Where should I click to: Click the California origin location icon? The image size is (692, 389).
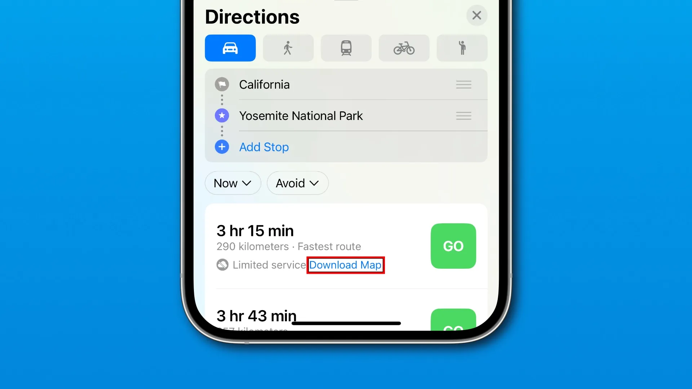[x=222, y=85]
